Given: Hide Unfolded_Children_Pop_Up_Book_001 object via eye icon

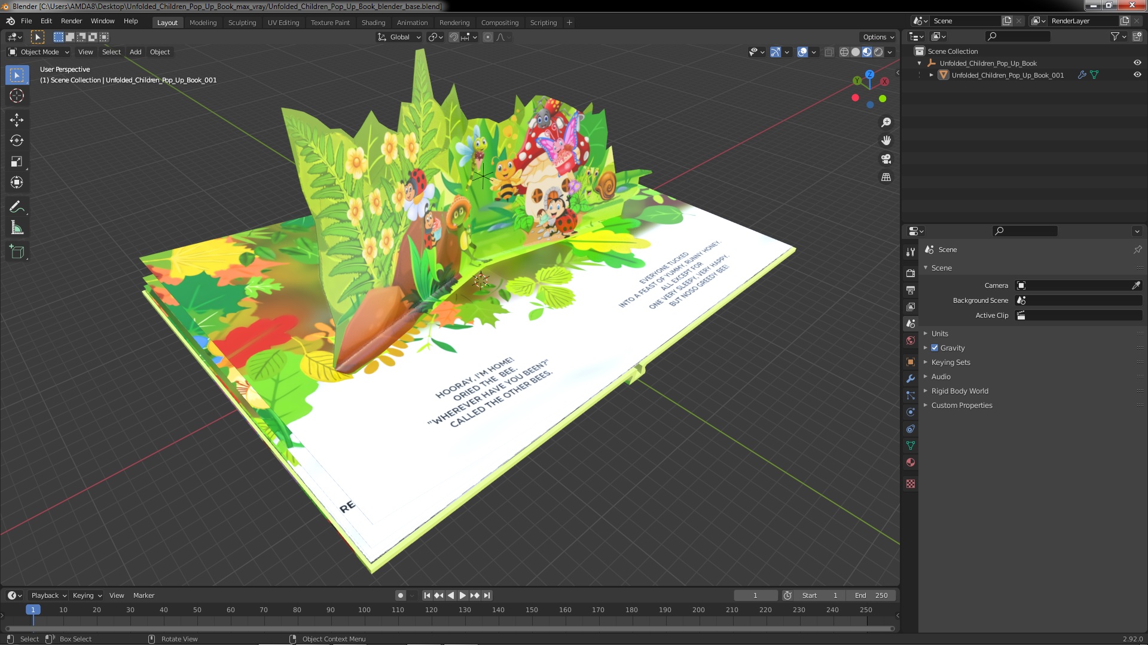Looking at the screenshot, I should pos(1137,75).
